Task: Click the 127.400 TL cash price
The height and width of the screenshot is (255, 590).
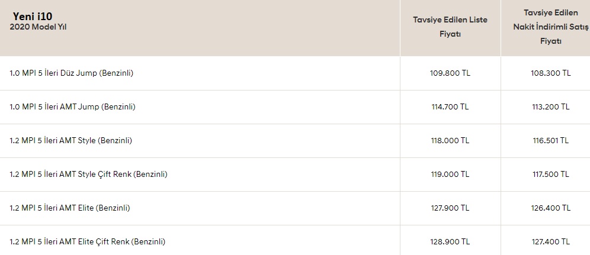Action: coord(550,242)
